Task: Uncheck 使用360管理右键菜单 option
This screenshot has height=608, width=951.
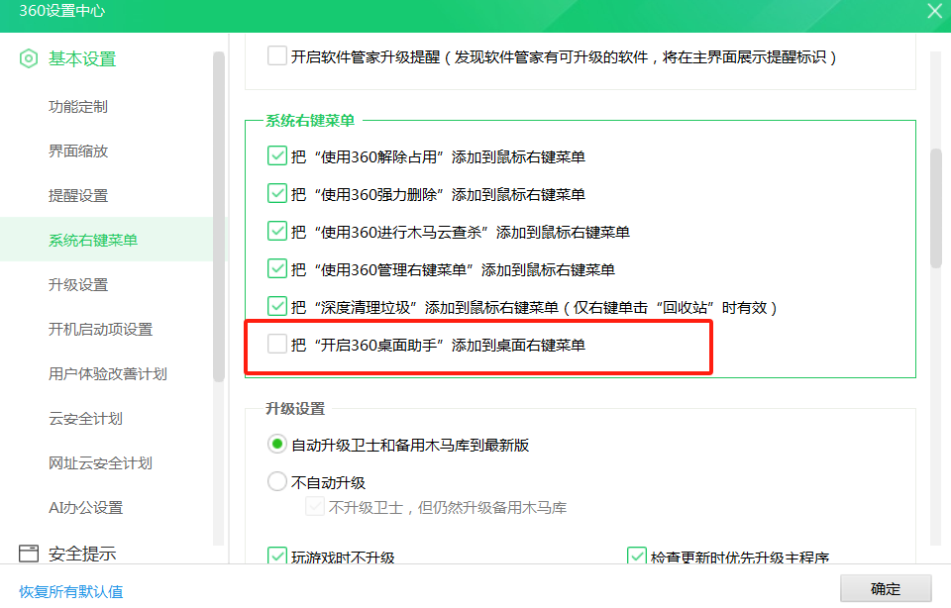Action: [x=277, y=268]
